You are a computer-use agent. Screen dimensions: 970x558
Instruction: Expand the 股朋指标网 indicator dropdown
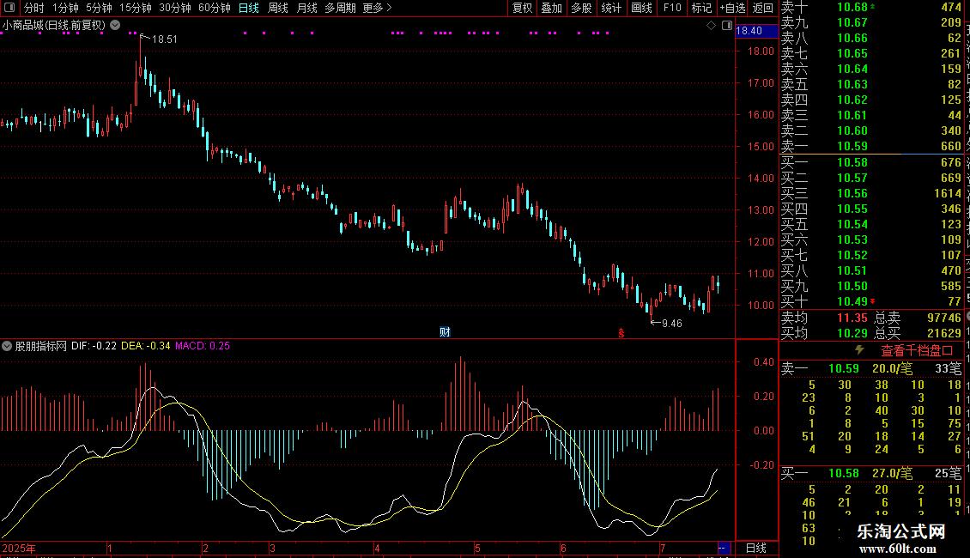point(6,346)
